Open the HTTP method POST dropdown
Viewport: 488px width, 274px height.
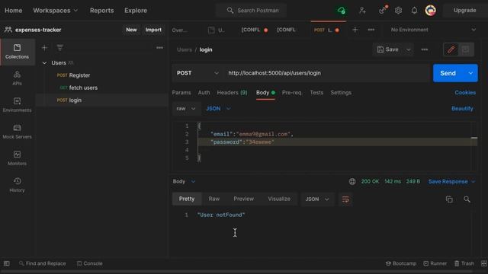point(197,73)
